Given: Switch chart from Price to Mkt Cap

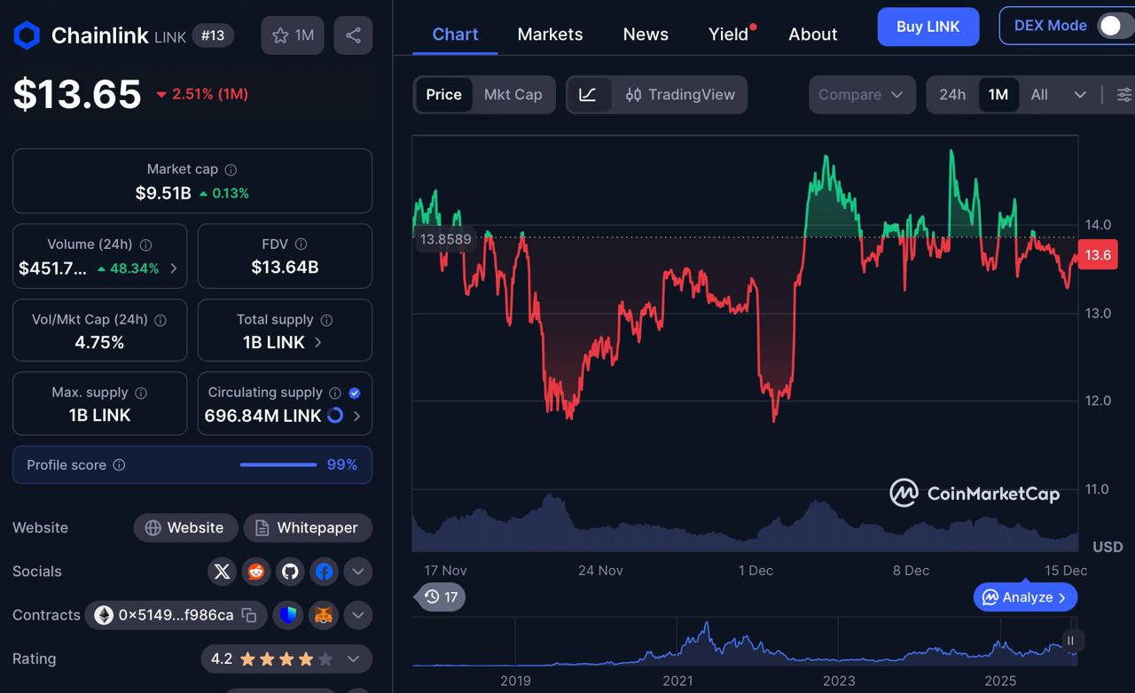Looking at the screenshot, I should point(514,95).
